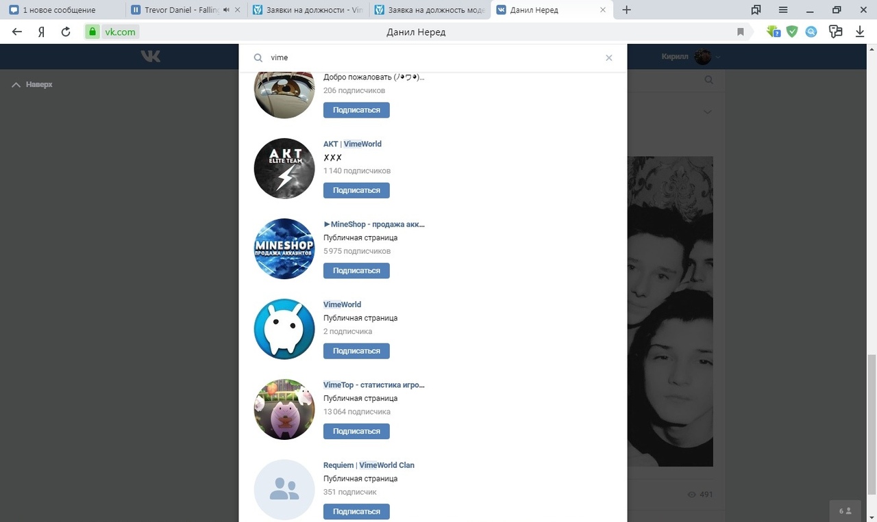Click the 5 975 подписчиков text
Viewport: 877px width, 522px height.
pos(357,251)
